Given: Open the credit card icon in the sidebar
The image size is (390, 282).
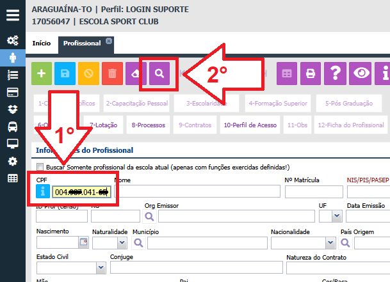Looking at the screenshot, I should pyautogui.click(x=13, y=93).
